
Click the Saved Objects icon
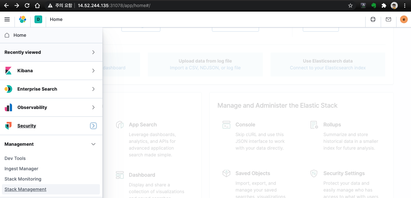(226, 173)
